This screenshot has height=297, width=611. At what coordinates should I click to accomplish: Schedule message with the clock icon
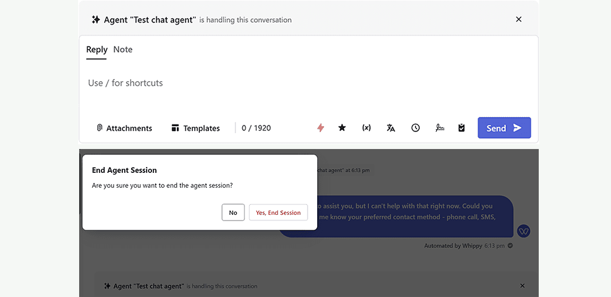click(x=415, y=127)
